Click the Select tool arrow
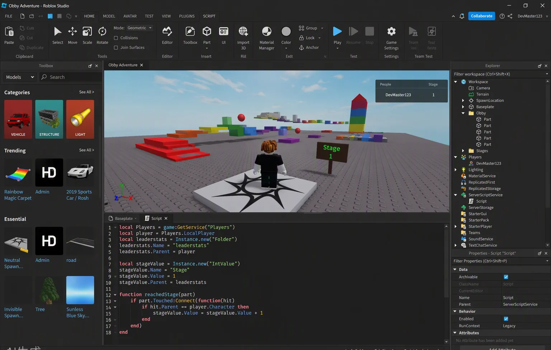This screenshot has width=551, height=350. tap(57, 36)
